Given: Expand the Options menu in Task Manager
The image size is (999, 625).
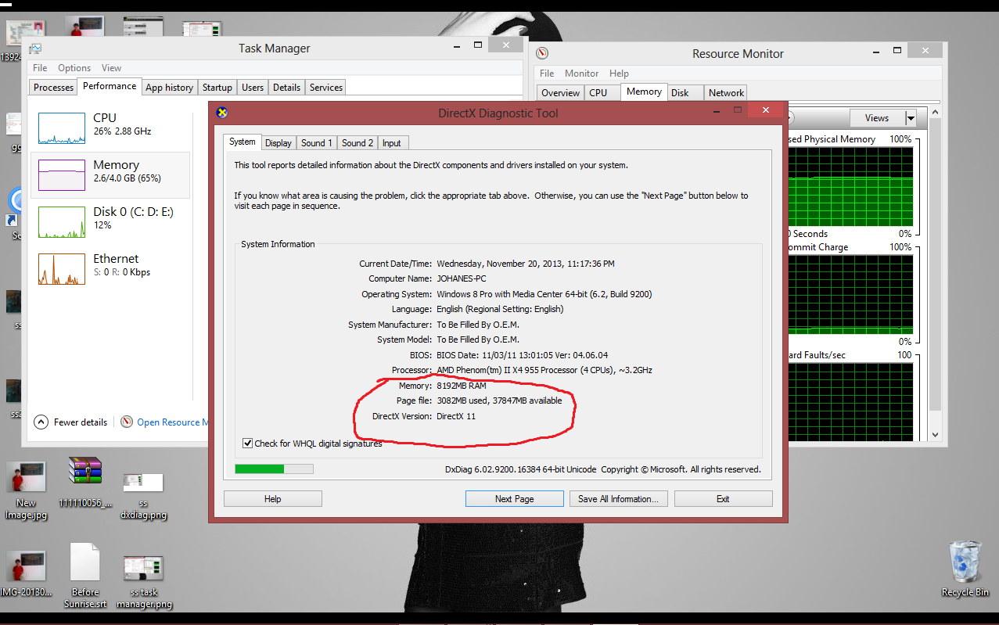Looking at the screenshot, I should [74, 67].
